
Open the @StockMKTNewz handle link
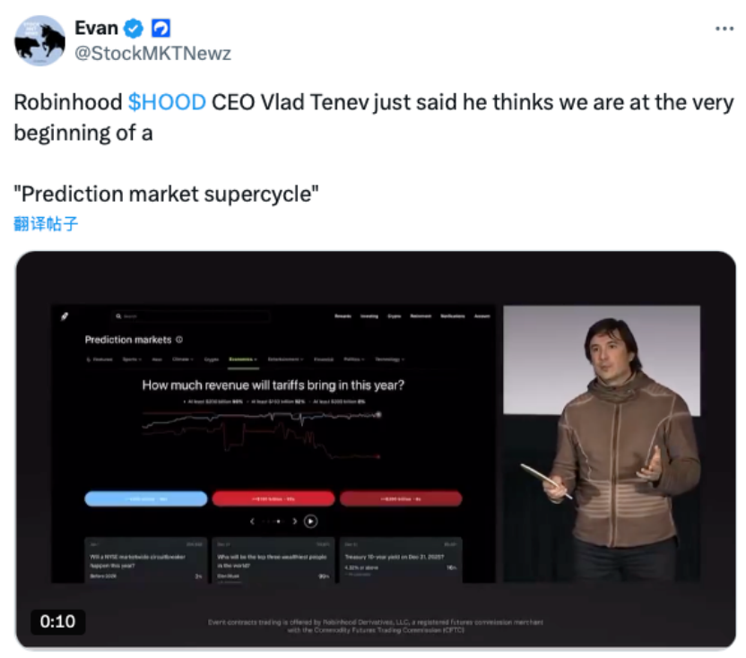152,53
